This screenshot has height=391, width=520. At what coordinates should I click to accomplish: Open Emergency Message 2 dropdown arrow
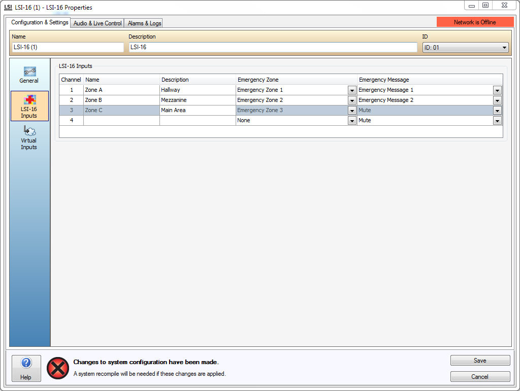[x=497, y=100]
